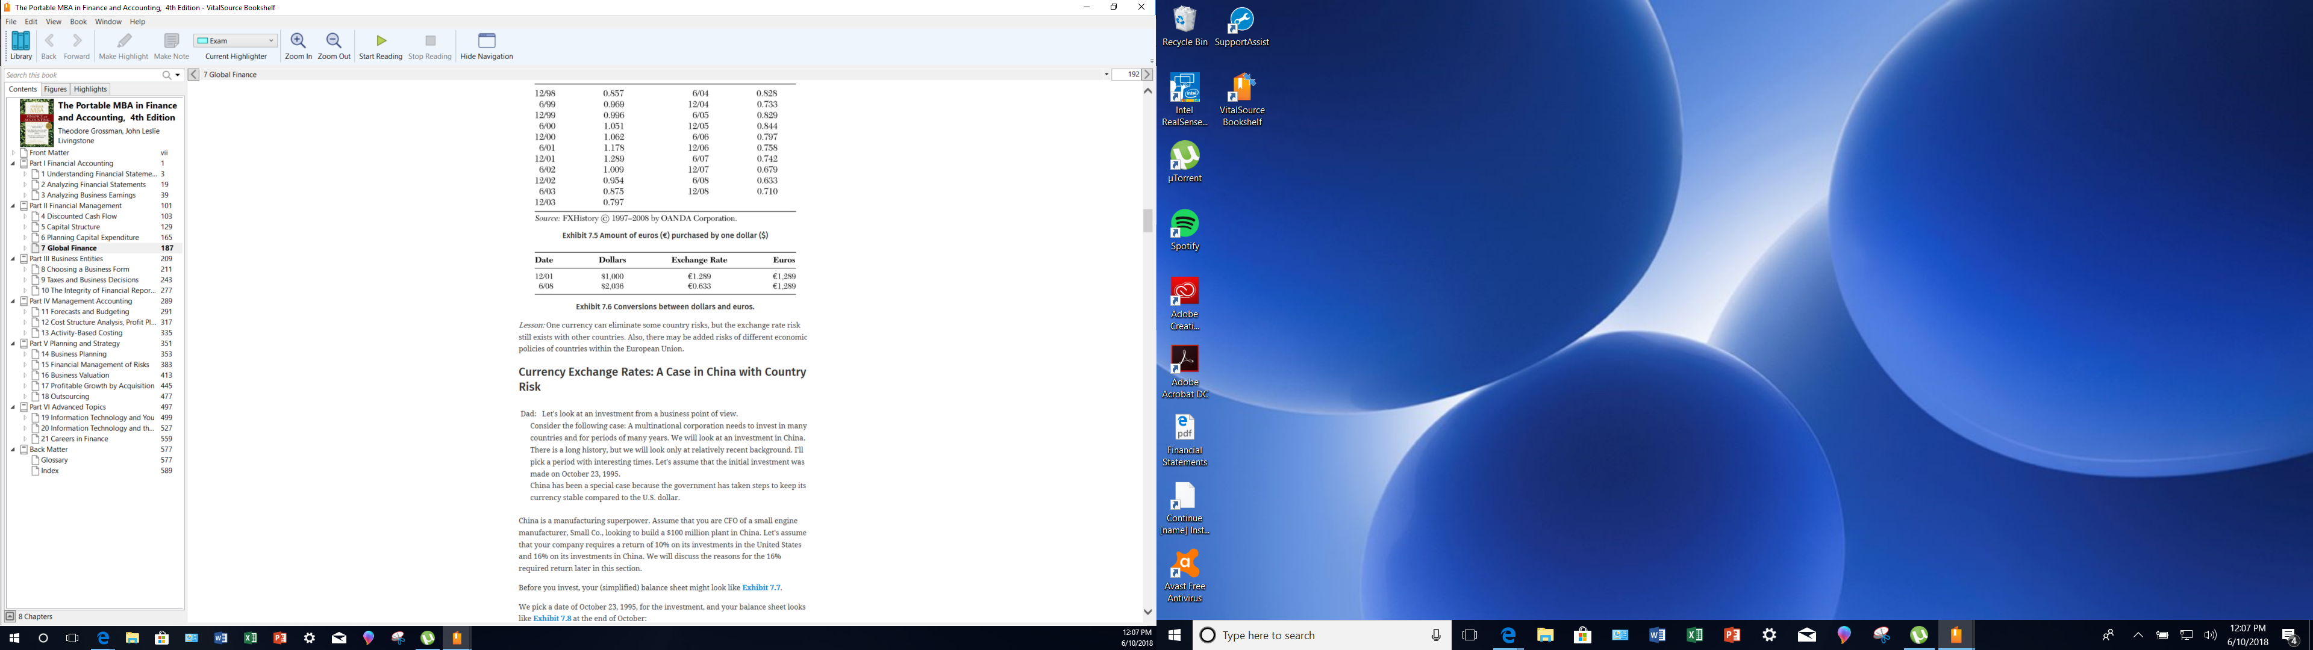Start Reading the book aloud
Viewport: 2313px width, 650px height.
pyautogui.click(x=381, y=46)
